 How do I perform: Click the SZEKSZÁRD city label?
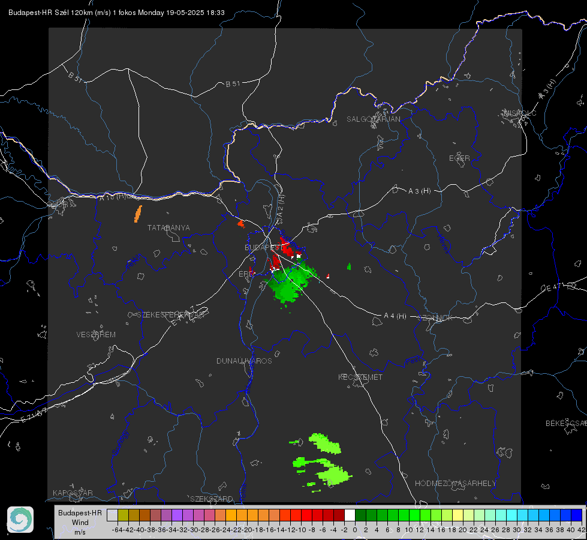[x=212, y=499]
